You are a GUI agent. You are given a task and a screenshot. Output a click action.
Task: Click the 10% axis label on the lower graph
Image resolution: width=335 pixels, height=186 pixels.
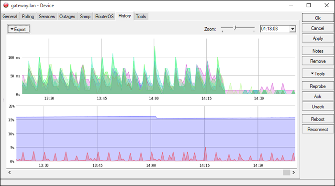[11, 134]
